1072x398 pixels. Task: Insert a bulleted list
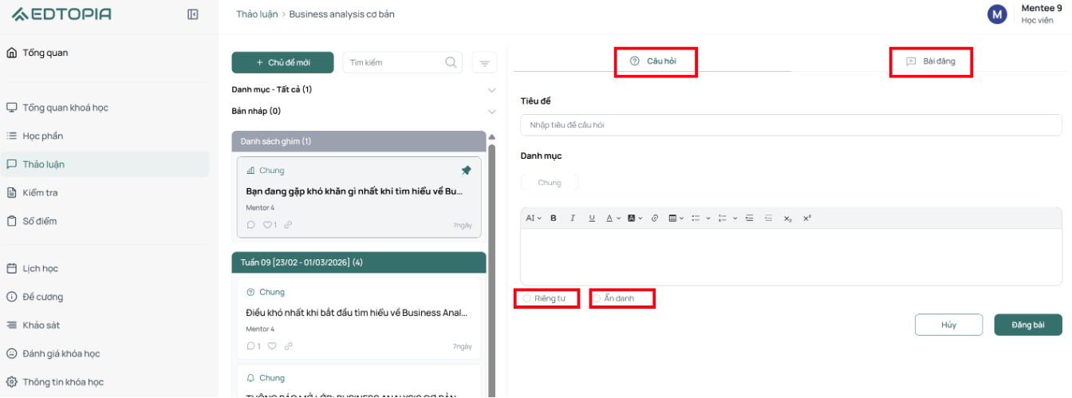pyautogui.click(x=696, y=218)
